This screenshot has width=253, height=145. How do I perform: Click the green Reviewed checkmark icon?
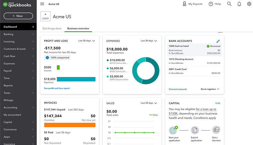coord(208,46)
